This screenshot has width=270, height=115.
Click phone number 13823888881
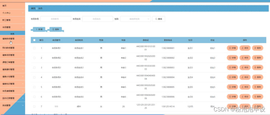(x=168, y=48)
